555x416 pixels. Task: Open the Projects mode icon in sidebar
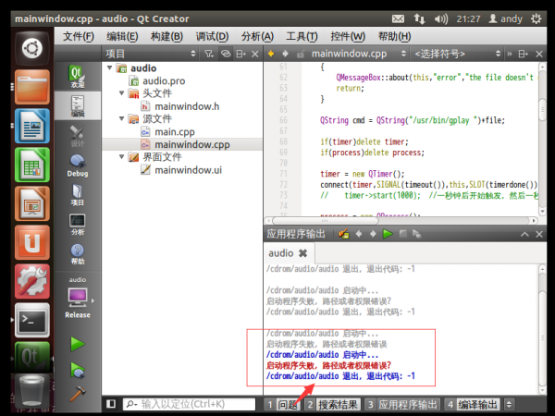coord(78,194)
